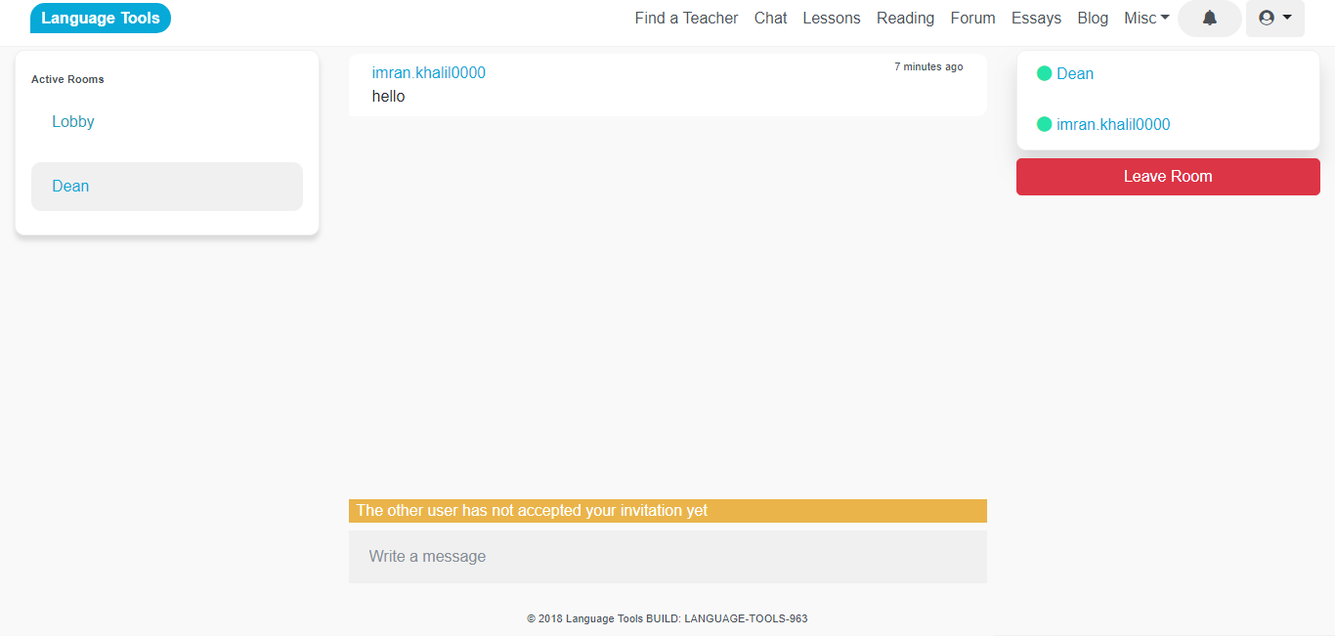
Task: Focus the Write a message field
Action: coord(667,557)
